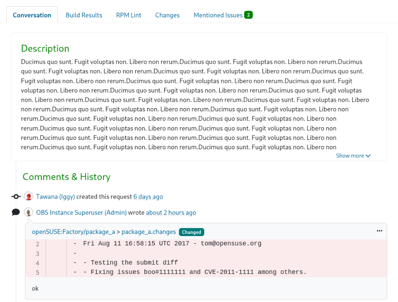Open the three-dot menu on diff comment
398x302 pixels.
[x=379, y=231]
